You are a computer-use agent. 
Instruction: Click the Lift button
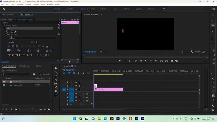click(x=161, y=61)
